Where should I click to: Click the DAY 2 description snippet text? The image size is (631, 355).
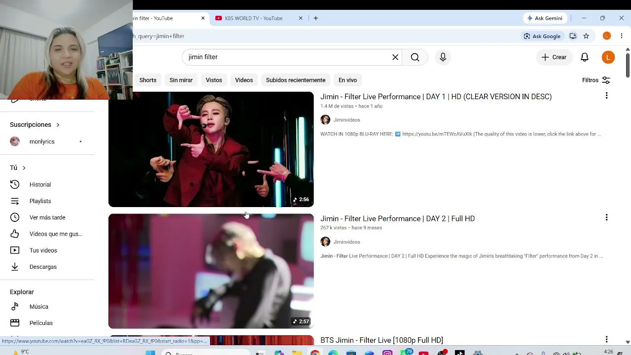(461, 256)
